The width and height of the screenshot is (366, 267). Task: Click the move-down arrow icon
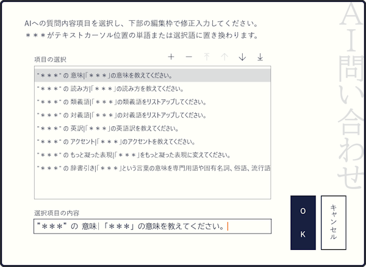pyautogui.click(x=242, y=57)
